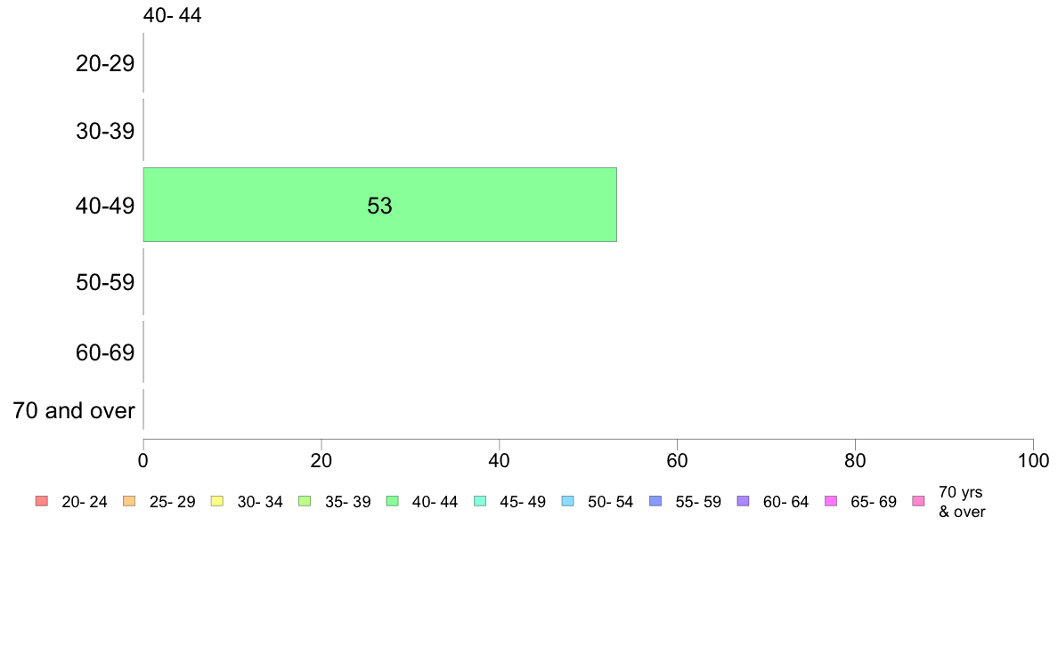Click the 60-69 axis category label
This screenshot has height=655, width=1058.
(105, 352)
